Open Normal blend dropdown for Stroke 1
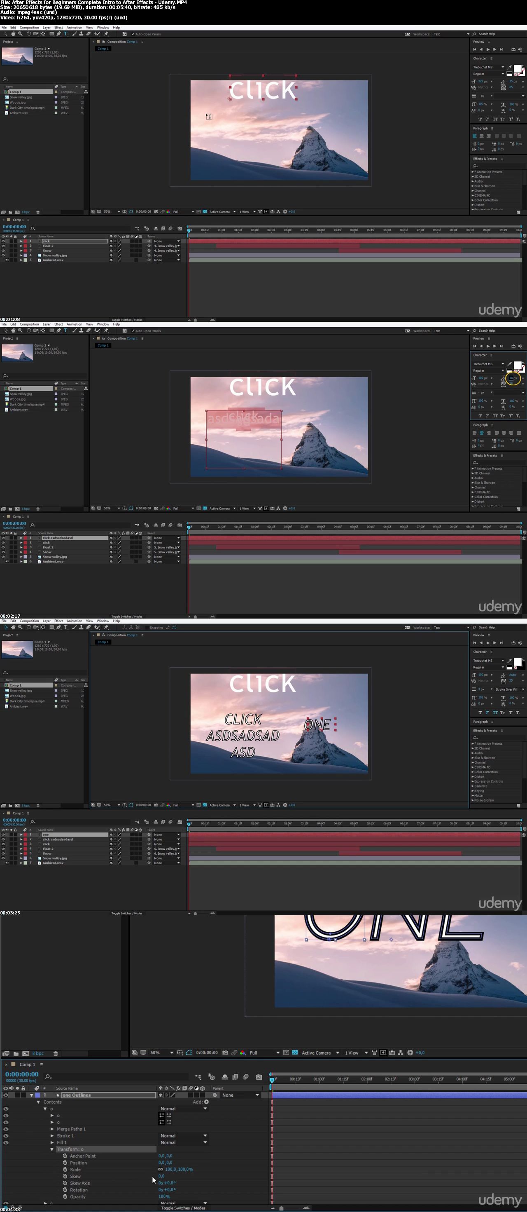 (x=183, y=1135)
